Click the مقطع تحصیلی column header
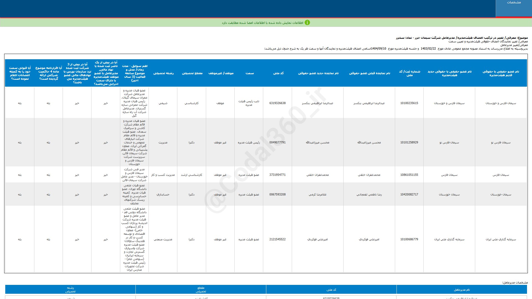 192,73
